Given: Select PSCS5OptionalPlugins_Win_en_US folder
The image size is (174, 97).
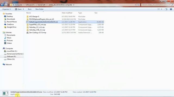Looking at the screenshot, I should (x=42, y=19).
